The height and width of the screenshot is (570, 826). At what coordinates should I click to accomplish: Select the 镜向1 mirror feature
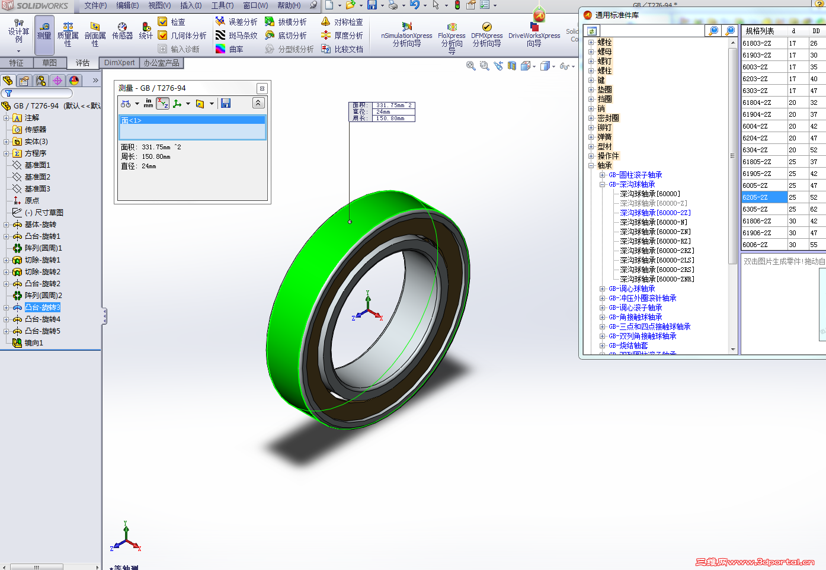pos(34,343)
